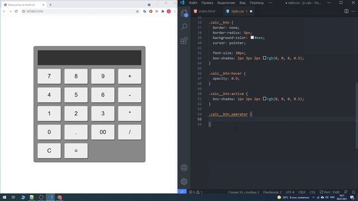Open the Extensions view in VS Code

[184, 41]
